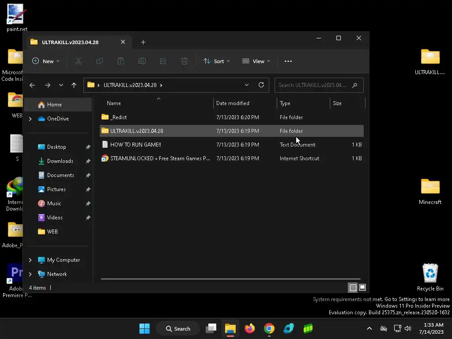Open the blue app icon on taskbar
Image resolution: width=452 pixels, height=339 pixels.
click(x=289, y=328)
